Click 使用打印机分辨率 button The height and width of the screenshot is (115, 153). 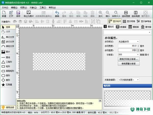click(129, 59)
